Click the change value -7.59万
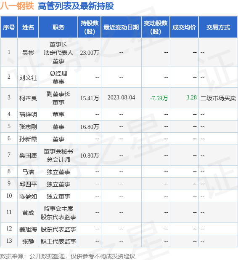This screenshot has width=238, height=260. pos(159,98)
